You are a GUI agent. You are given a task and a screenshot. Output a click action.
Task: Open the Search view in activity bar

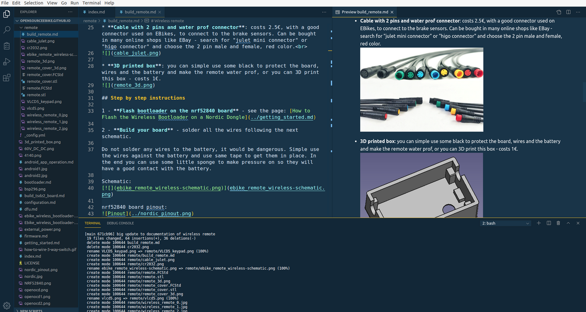[6, 30]
